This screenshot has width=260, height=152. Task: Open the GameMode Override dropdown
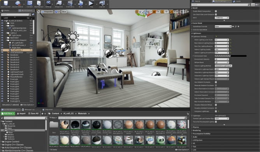coord(223,26)
